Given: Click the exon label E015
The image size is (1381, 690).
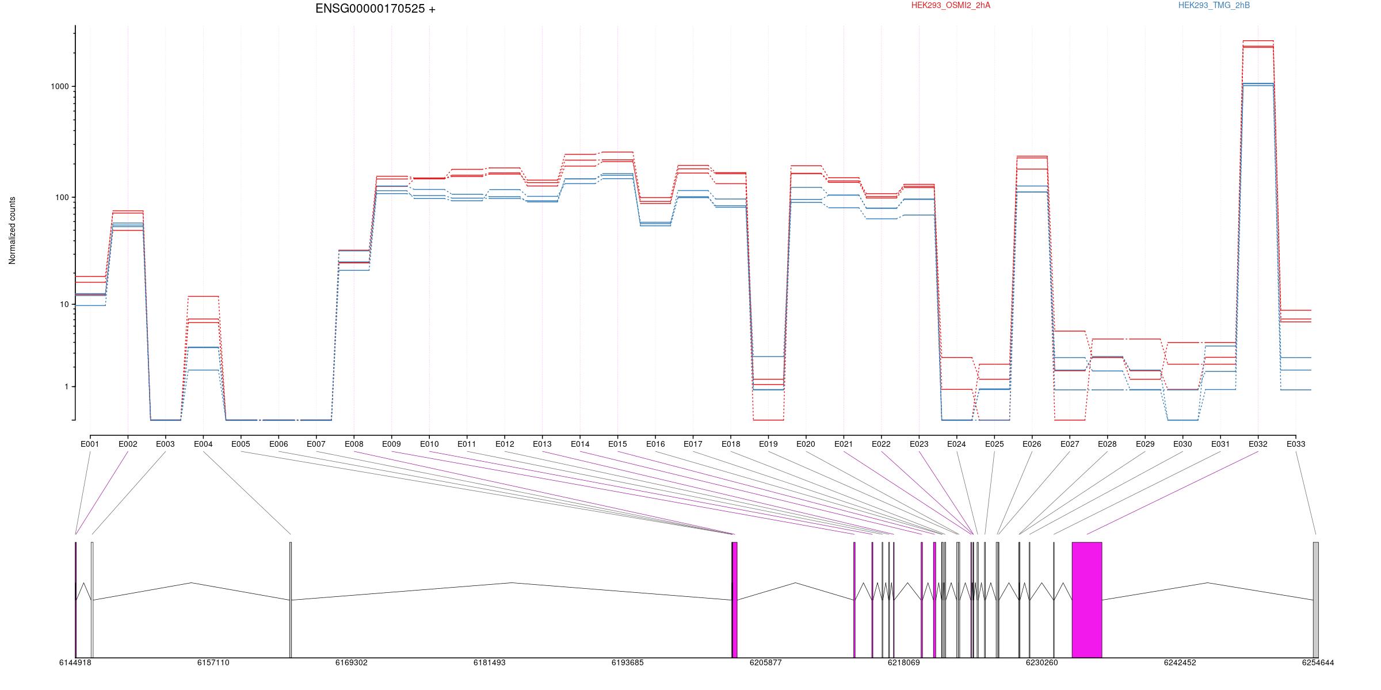Looking at the screenshot, I should (x=617, y=444).
